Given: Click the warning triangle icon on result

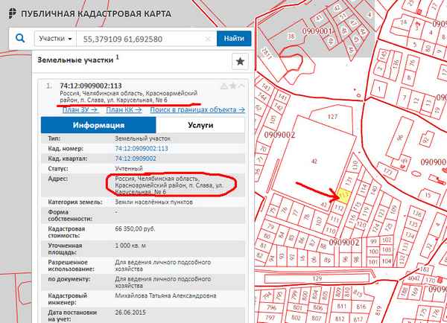Looking at the screenshot, I should [x=223, y=86].
